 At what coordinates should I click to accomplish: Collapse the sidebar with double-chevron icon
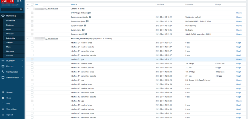pyautogui.click(x=18, y=1)
